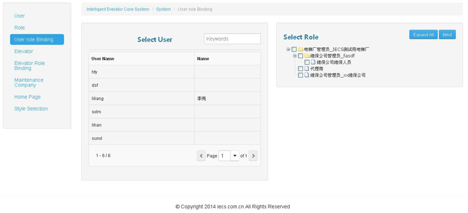Viewport: 468px width, 213px height.
Task: Open the page number dropdown arrow
Action: [235, 155]
